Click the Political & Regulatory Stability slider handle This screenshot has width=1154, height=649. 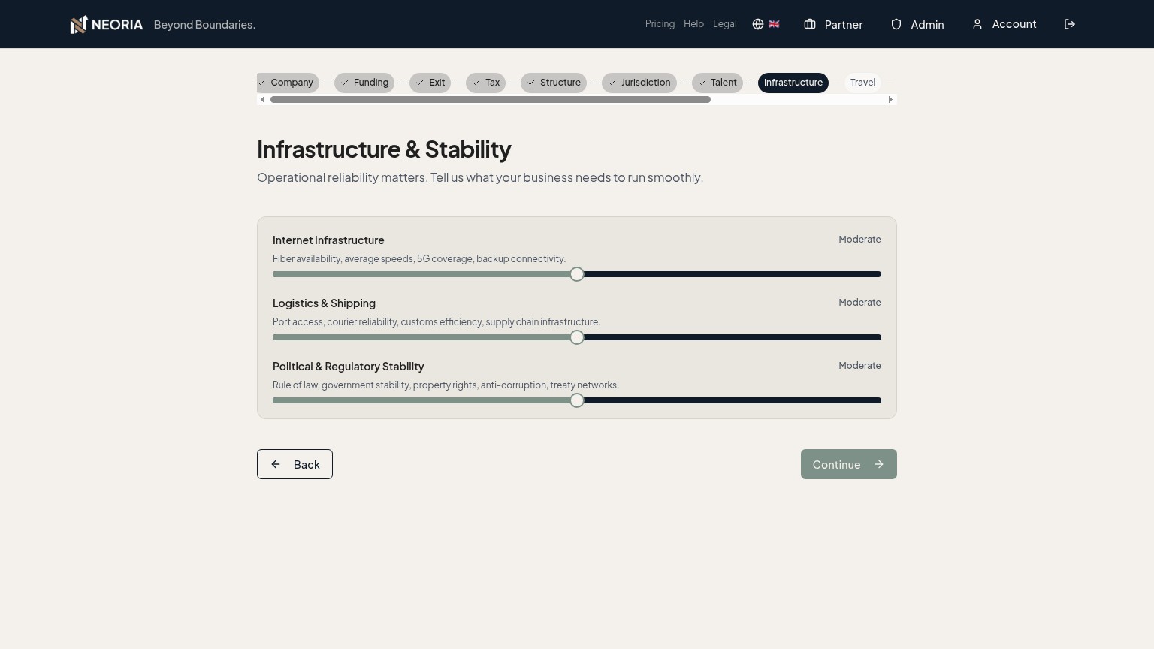577,400
